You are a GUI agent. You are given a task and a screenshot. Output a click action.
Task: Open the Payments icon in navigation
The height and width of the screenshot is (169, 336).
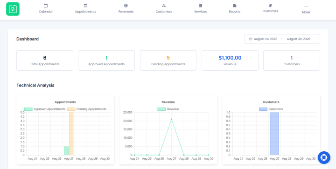click(126, 6)
